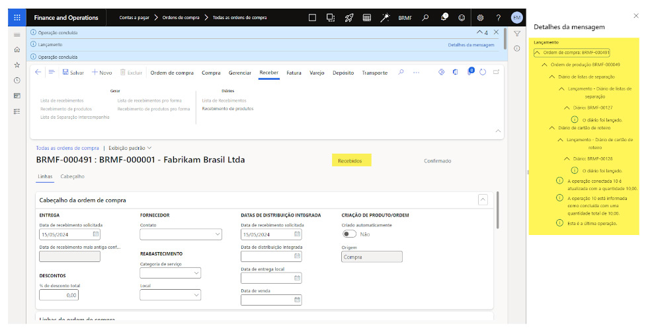Click the % de desconto total field
This screenshot has width=650, height=332.
[59, 295]
